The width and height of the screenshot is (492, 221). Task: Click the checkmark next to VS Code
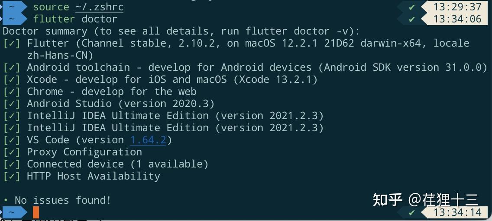[12, 140]
